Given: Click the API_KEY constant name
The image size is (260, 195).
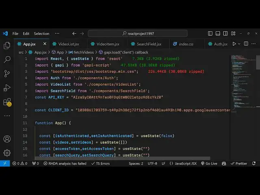Looking at the screenshot, I should [56, 97].
